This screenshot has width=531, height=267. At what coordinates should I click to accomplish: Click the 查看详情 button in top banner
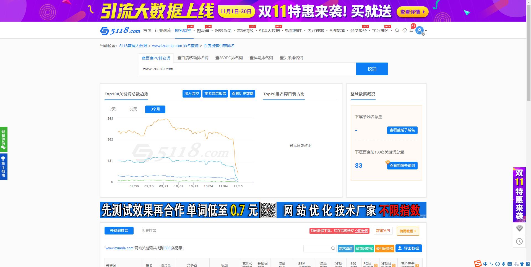[412, 12]
